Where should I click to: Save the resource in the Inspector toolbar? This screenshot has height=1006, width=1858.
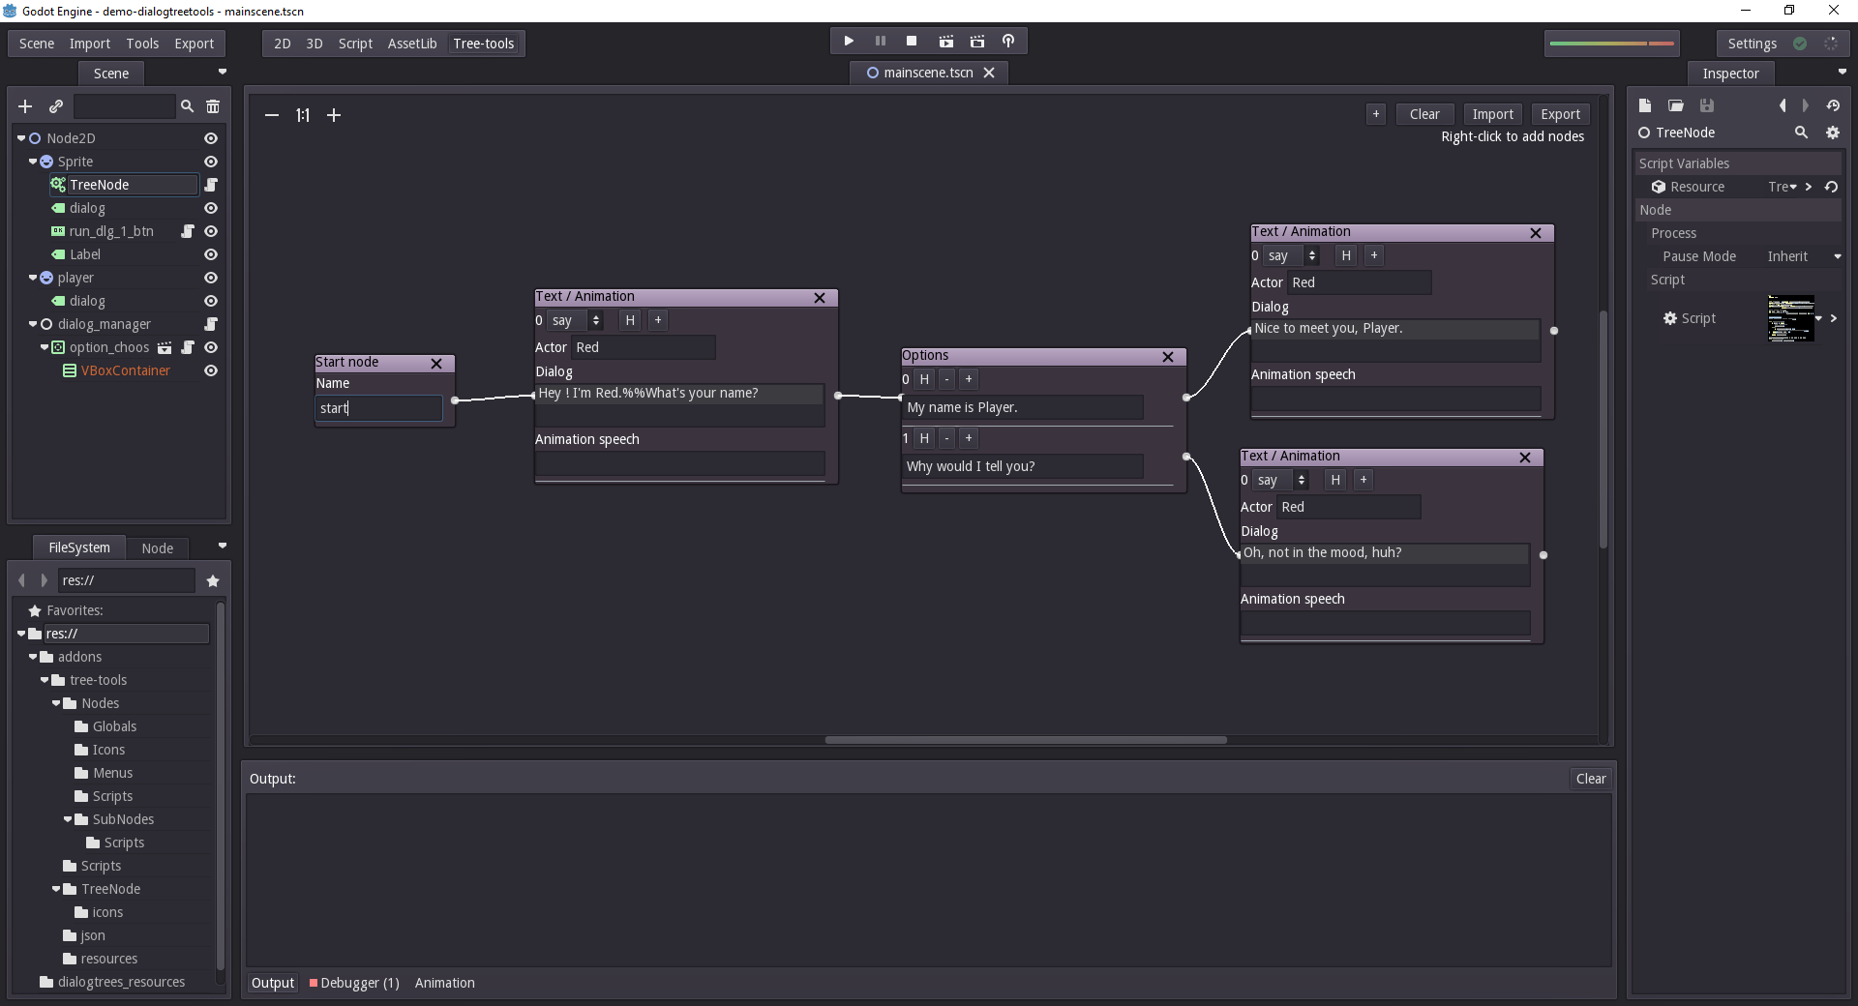pos(1706,105)
